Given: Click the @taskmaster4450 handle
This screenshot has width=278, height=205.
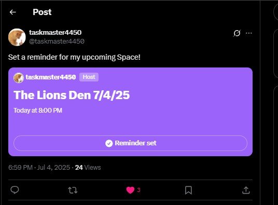Looking at the screenshot, I should click(57, 42).
